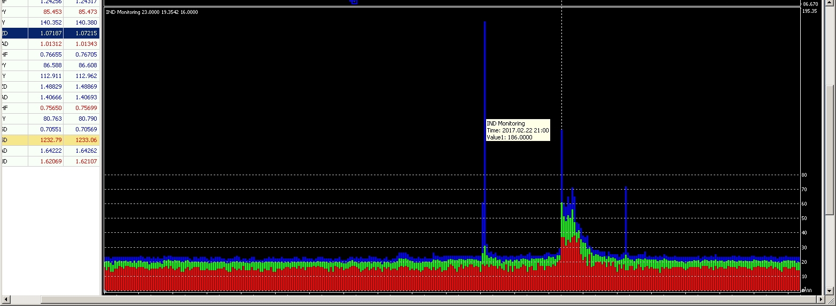The width and height of the screenshot is (836, 306).
Task: Click the 140.380 ask price
Action: [x=82, y=22]
